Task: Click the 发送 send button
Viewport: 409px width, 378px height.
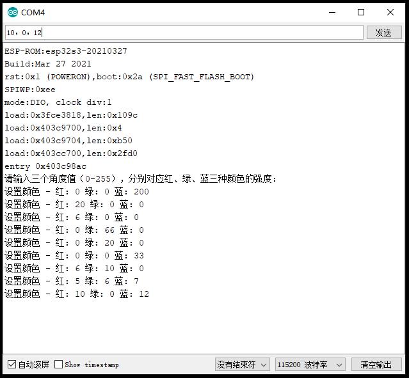Action: [384, 33]
